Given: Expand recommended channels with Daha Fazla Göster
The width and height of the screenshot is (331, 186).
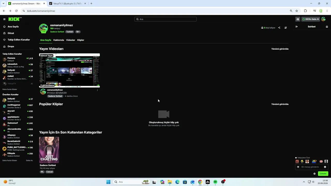Looking at the screenshot, I should (x=10, y=160).
